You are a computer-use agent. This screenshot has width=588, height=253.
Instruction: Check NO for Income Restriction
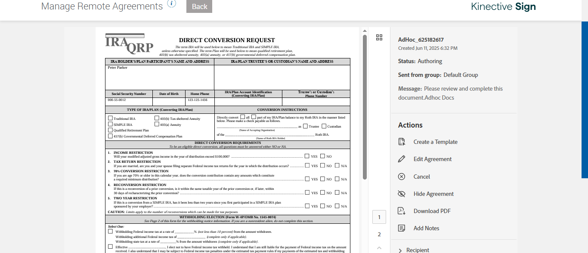[322, 156]
